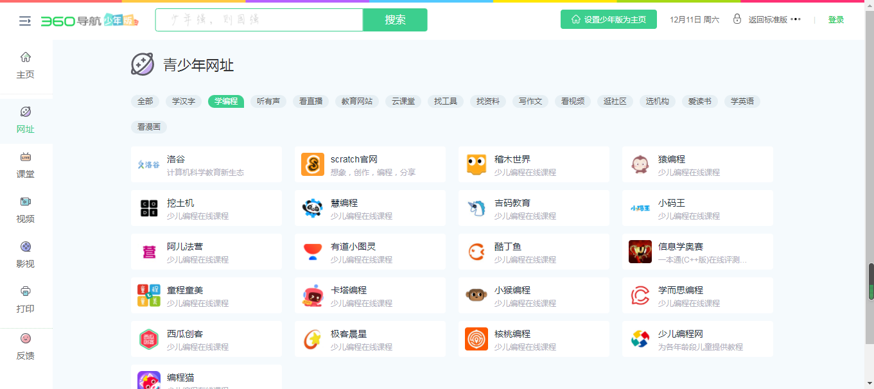Select the 教育网站 category tab

357,101
